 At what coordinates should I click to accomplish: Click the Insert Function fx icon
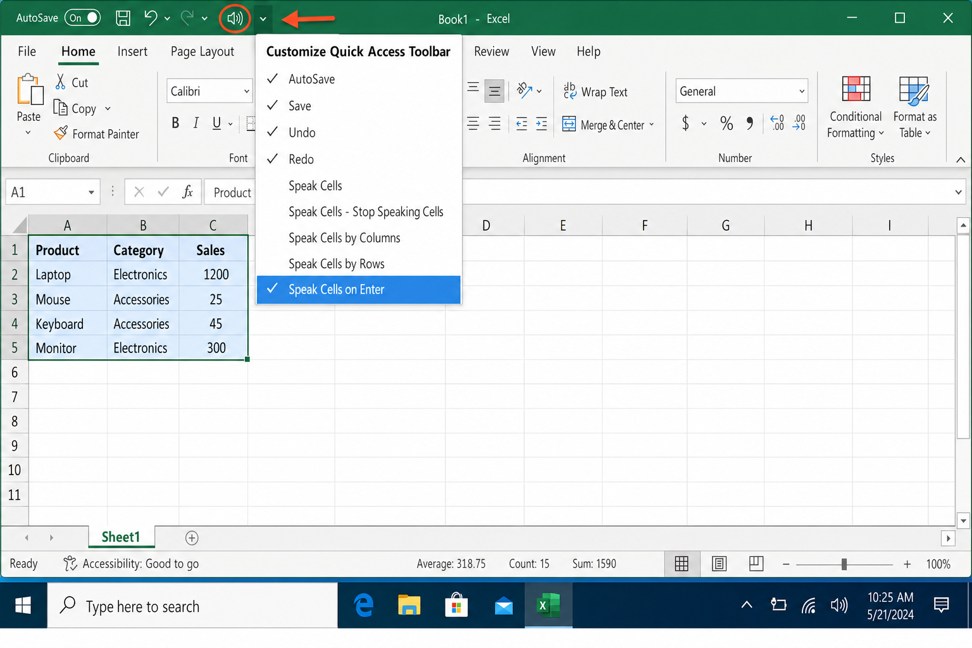click(x=187, y=192)
